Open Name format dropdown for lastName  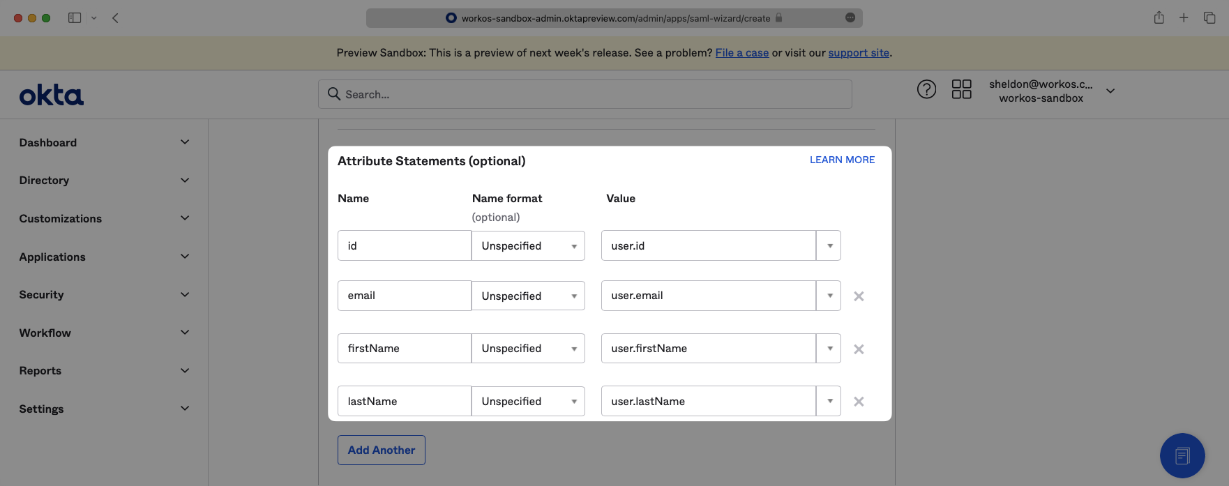click(528, 402)
